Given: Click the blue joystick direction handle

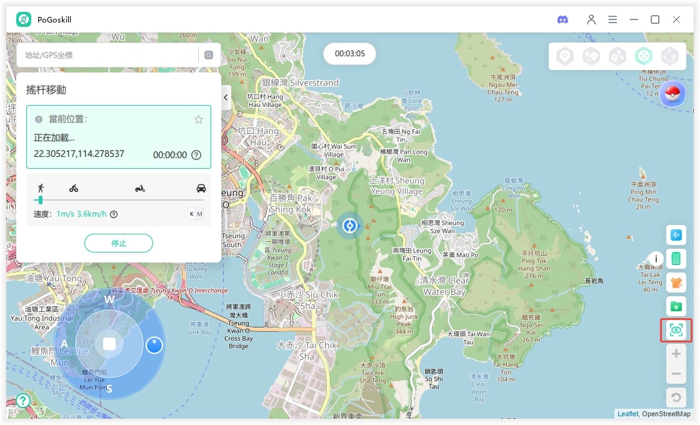Looking at the screenshot, I should tap(154, 344).
